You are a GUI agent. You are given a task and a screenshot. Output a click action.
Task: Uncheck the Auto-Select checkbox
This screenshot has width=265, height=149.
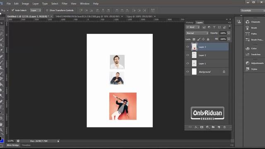point(13,10)
